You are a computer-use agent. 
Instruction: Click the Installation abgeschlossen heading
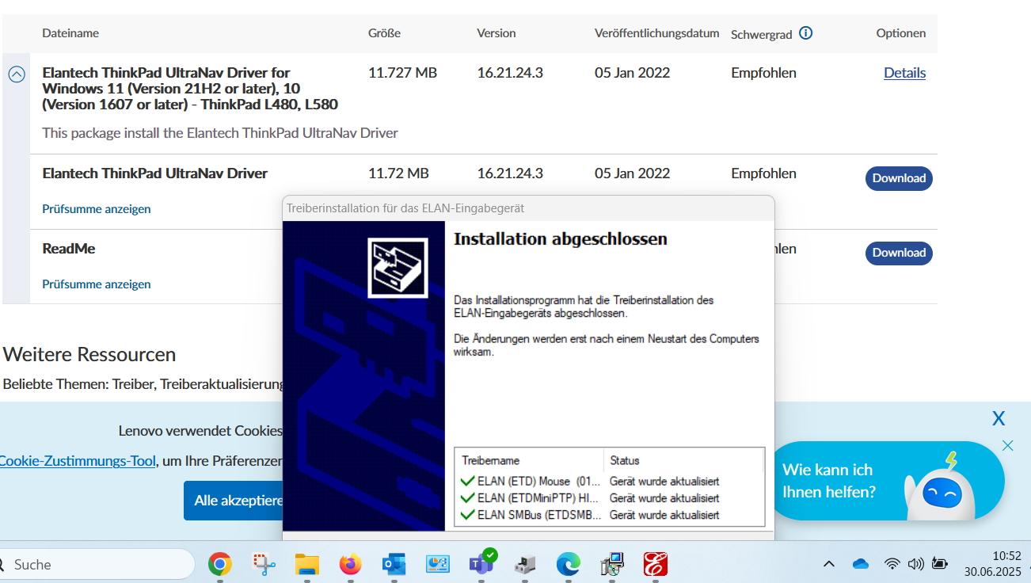click(x=561, y=239)
